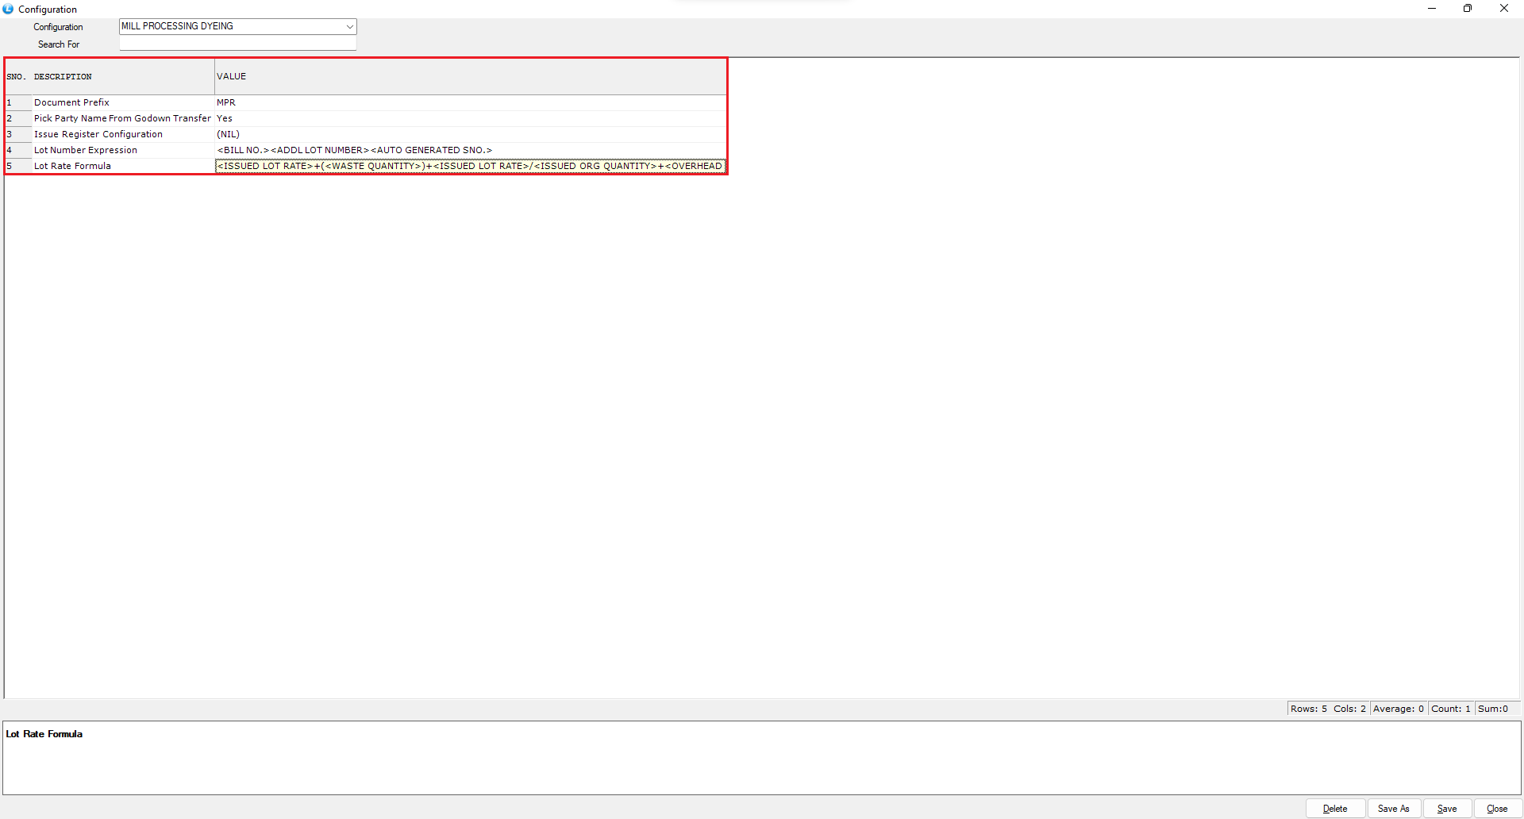Click the Lot Number Expression value cell

click(x=354, y=150)
